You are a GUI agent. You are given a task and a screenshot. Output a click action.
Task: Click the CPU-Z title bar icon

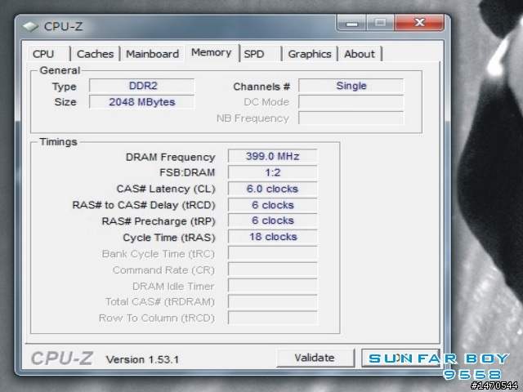(x=30, y=27)
